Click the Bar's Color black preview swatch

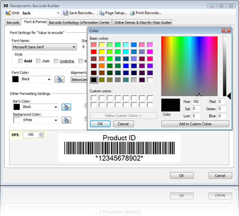tap(17, 107)
